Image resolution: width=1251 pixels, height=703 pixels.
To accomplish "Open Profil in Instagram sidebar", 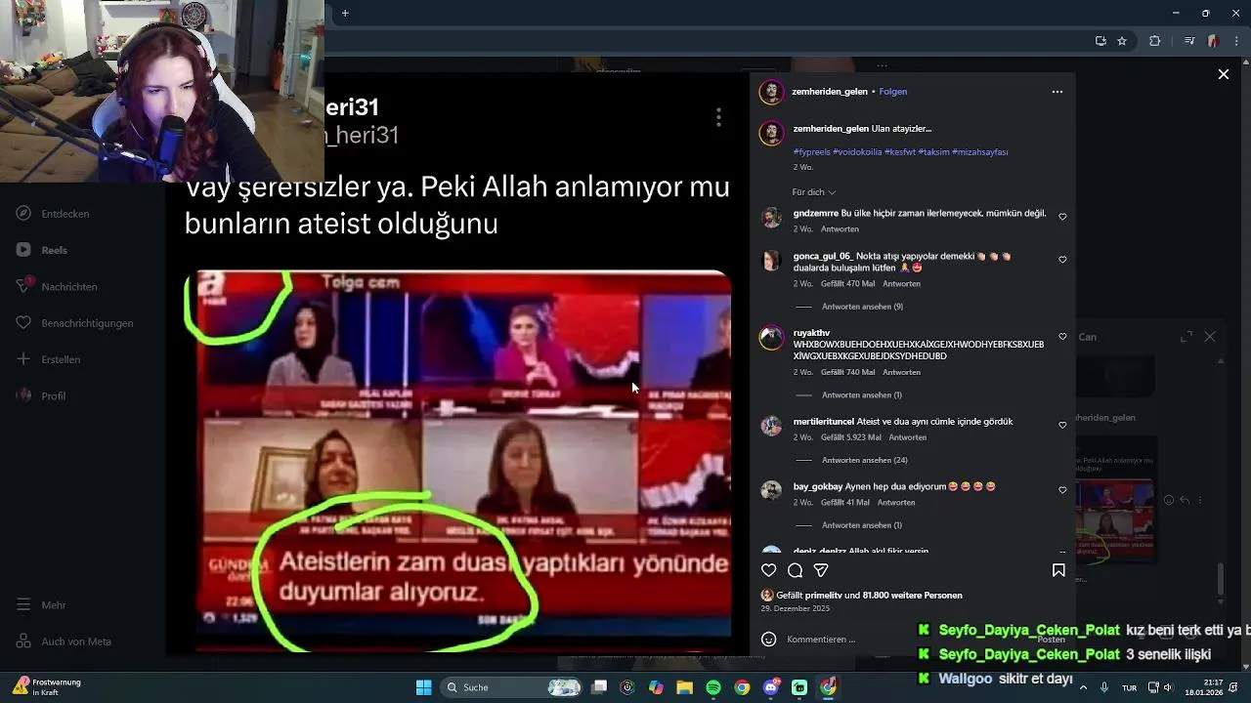I will [42, 395].
